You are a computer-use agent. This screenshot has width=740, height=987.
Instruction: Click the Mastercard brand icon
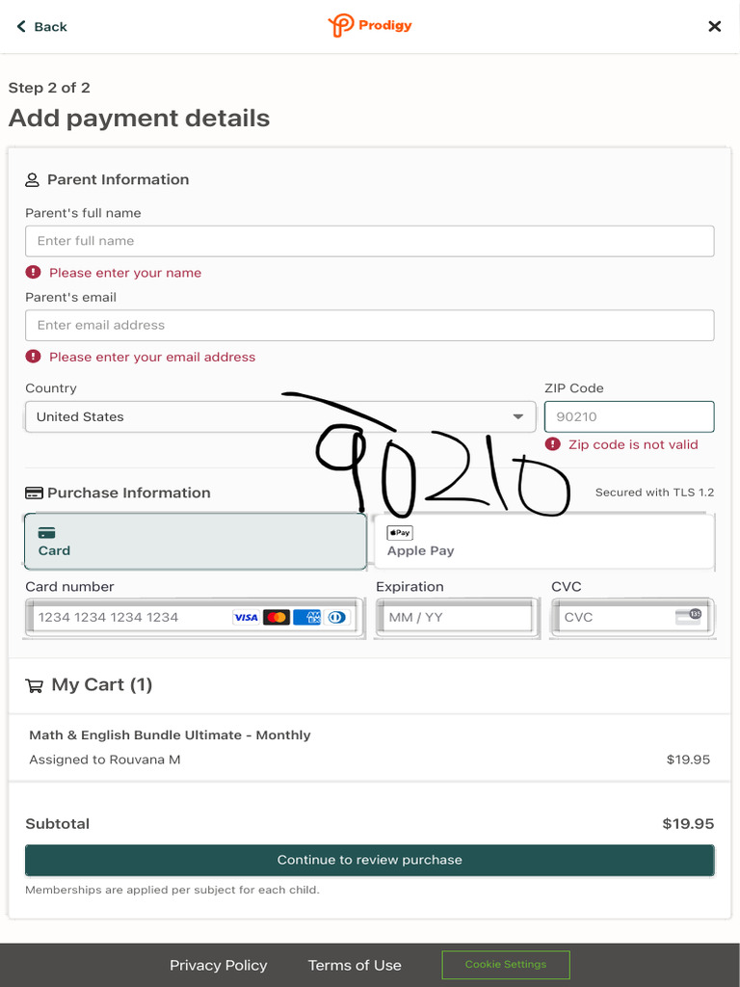[277, 617]
